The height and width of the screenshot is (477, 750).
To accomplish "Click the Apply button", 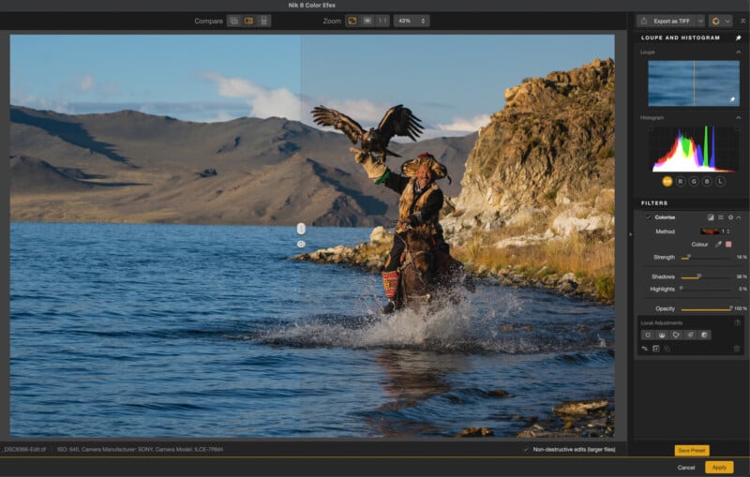I will pyautogui.click(x=719, y=467).
